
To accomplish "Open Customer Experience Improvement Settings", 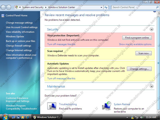I will pyautogui.click(x=17, y=99).
